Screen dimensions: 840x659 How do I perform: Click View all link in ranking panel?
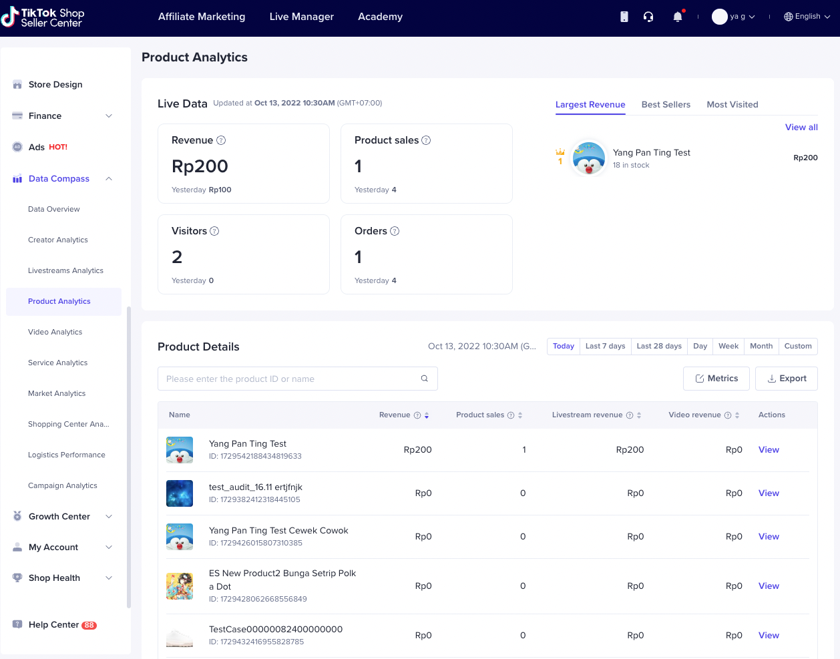pyautogui.click(x=801, y=128)
